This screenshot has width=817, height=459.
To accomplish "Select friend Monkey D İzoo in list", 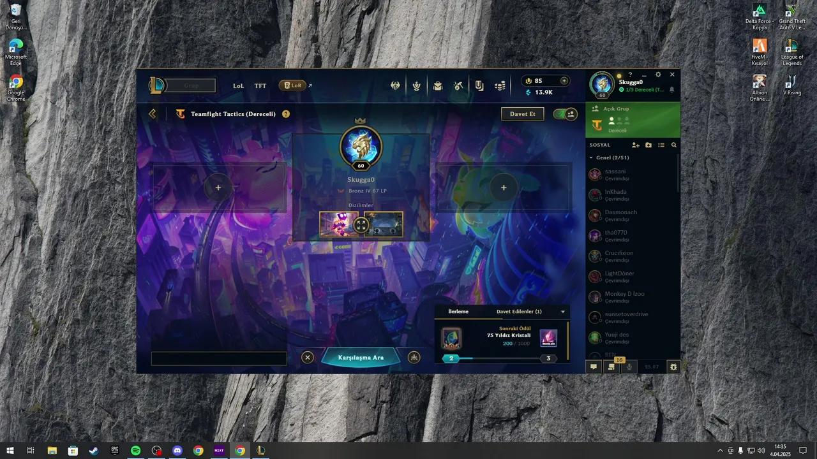I will tap(633, 297).
